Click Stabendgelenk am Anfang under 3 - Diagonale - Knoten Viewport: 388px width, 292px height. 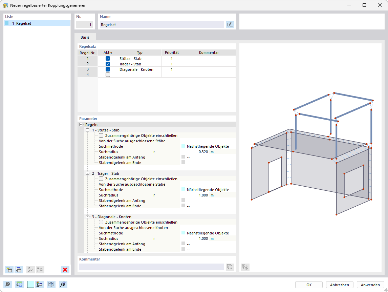122,244
